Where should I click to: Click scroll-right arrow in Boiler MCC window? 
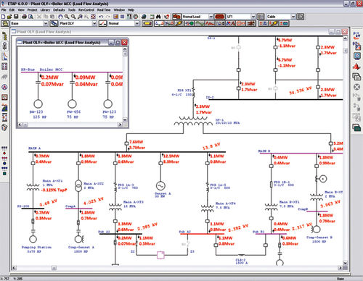click(120, 125)
